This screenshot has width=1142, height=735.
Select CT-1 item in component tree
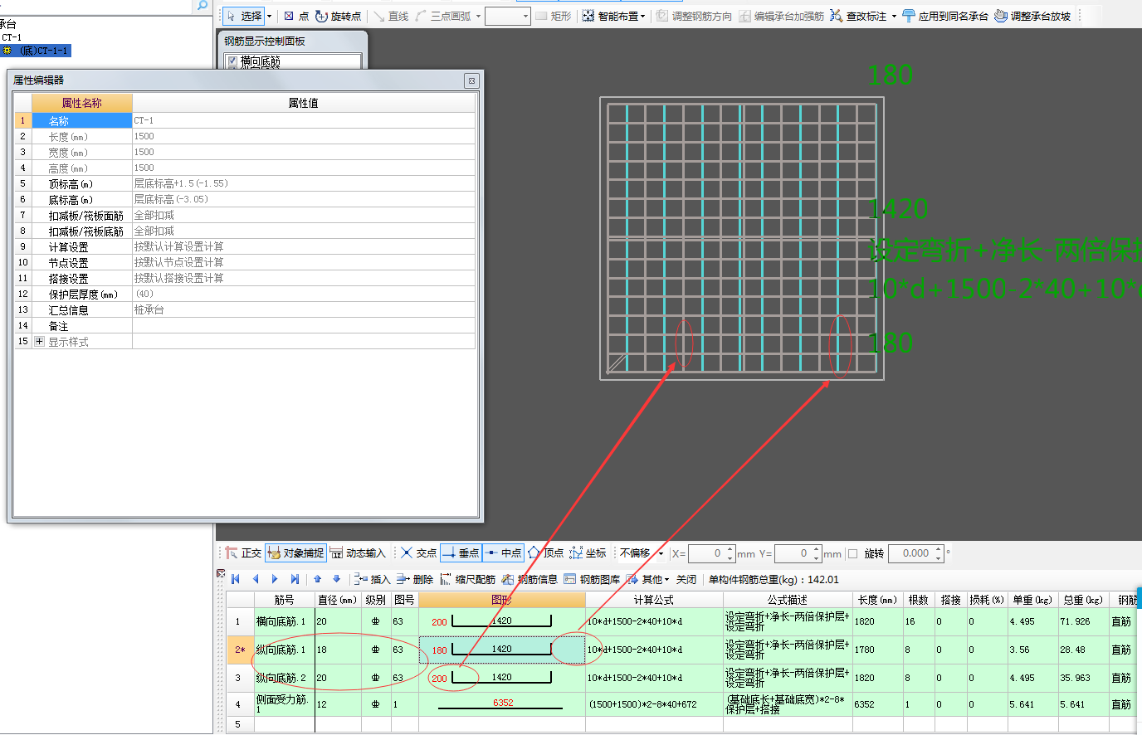click(12, 37)
